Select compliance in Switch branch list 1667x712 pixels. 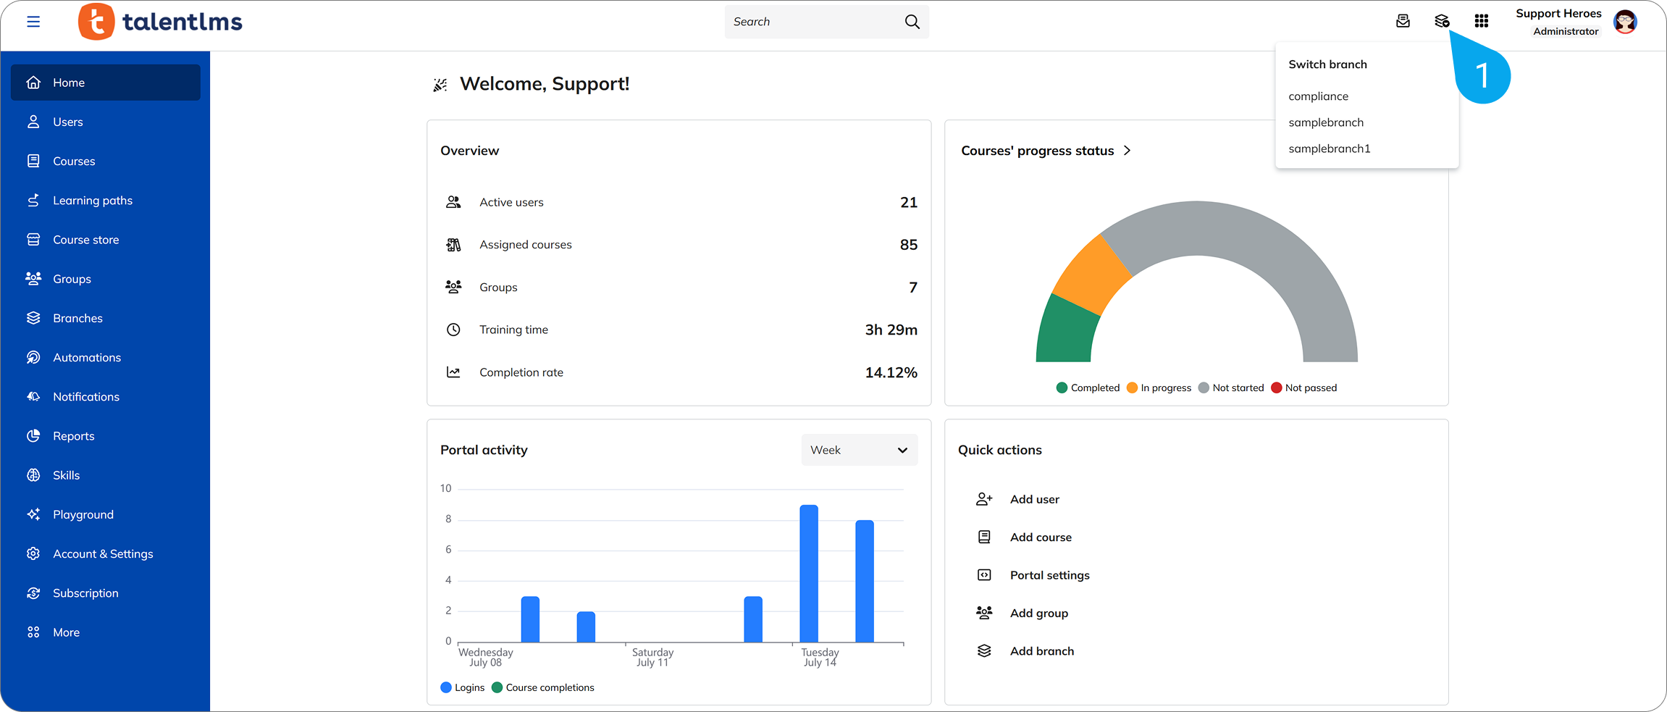(1319, 96)
